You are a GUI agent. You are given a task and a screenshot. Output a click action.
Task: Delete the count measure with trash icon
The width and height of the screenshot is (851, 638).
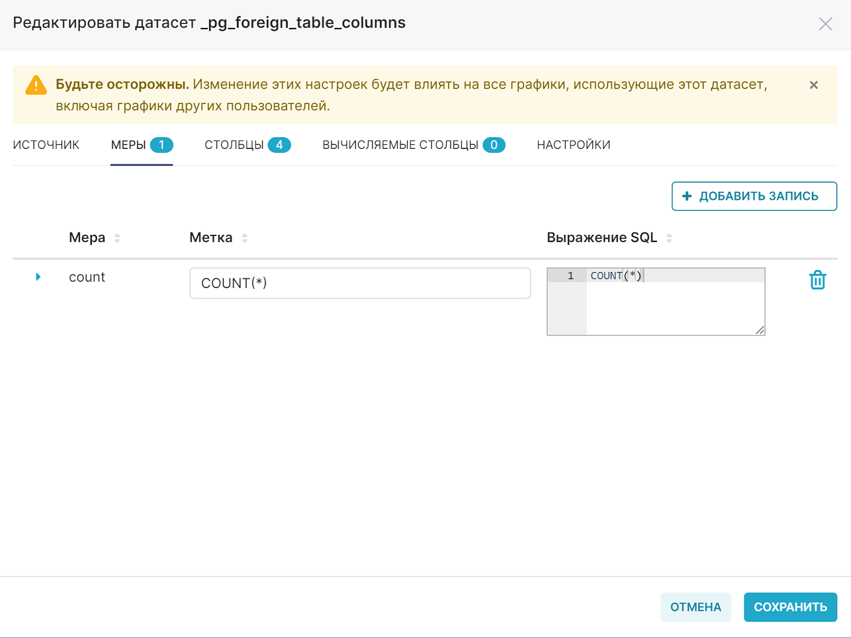[817, 280]
